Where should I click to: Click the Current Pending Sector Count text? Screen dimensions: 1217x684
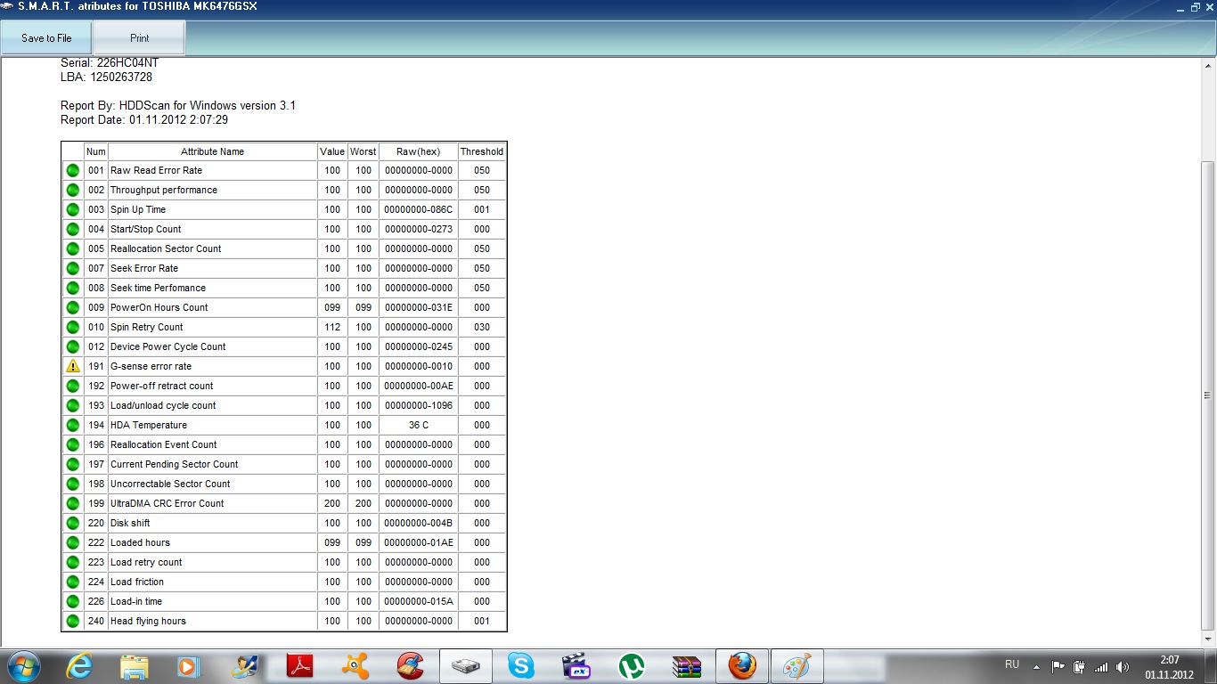(x=175, y=464)
